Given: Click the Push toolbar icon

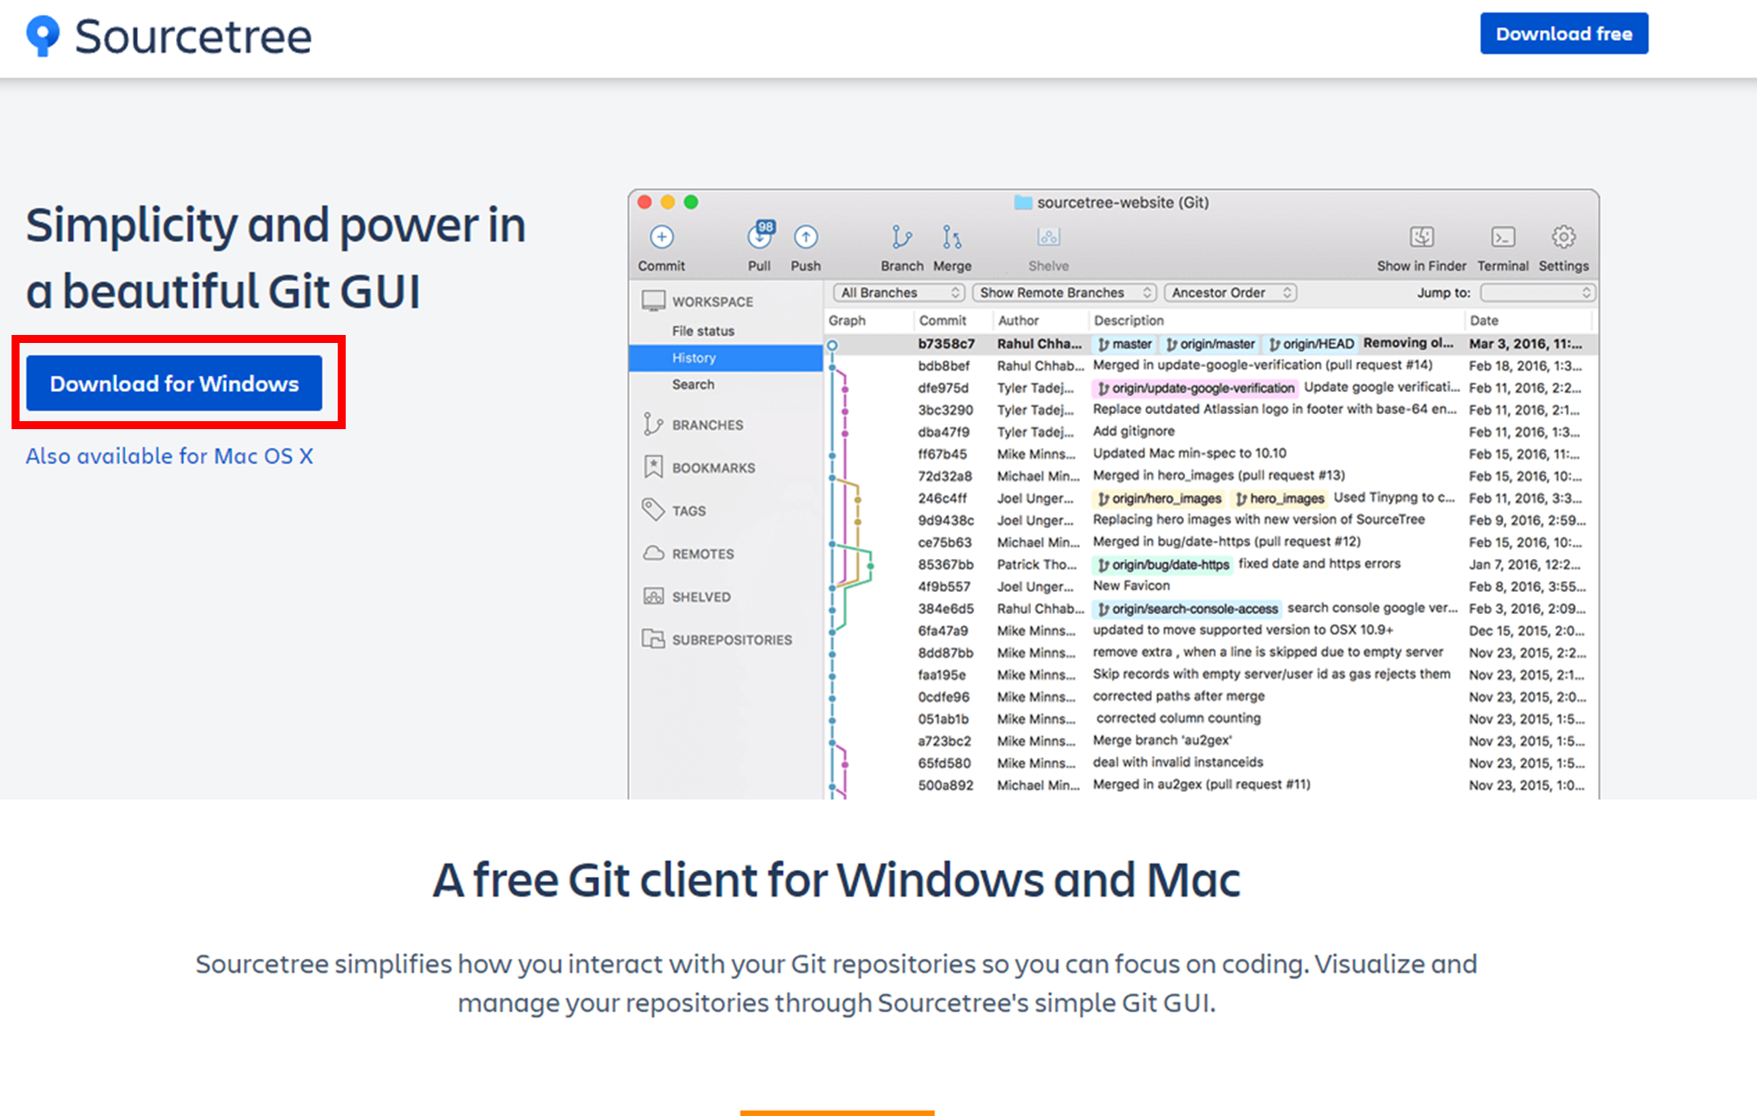Looking at the screenshot, I should tap(805, 237).
